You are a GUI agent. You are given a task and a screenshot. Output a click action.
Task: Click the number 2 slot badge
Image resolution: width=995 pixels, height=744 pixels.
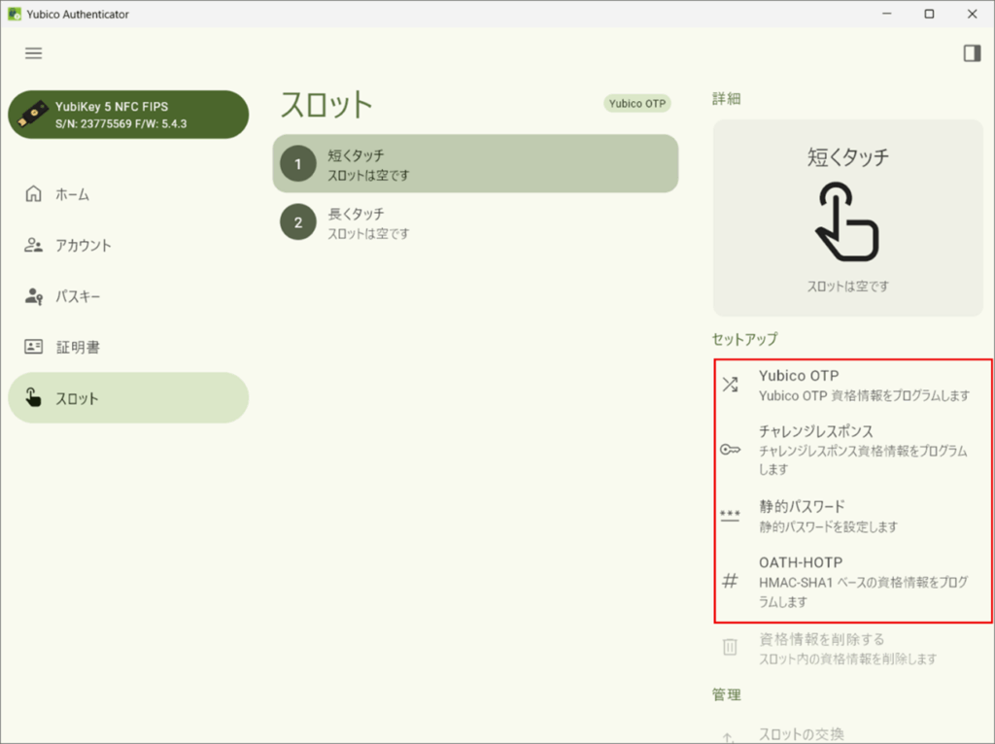point(298,222)
